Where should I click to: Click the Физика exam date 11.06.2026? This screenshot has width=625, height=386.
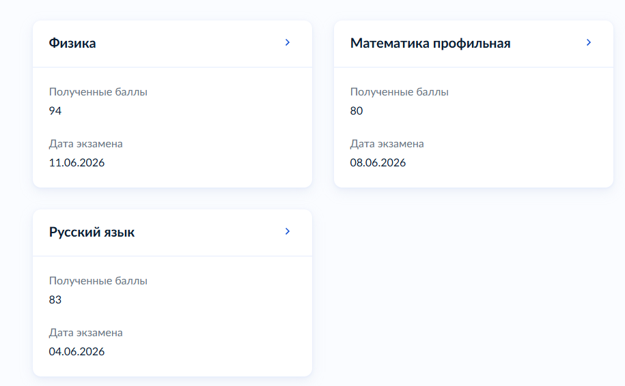(x=77, y=163)
